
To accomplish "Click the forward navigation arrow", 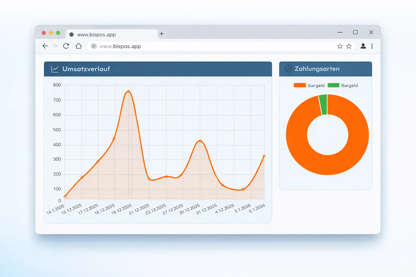I will pyautogui.click(x=55, y=46).
